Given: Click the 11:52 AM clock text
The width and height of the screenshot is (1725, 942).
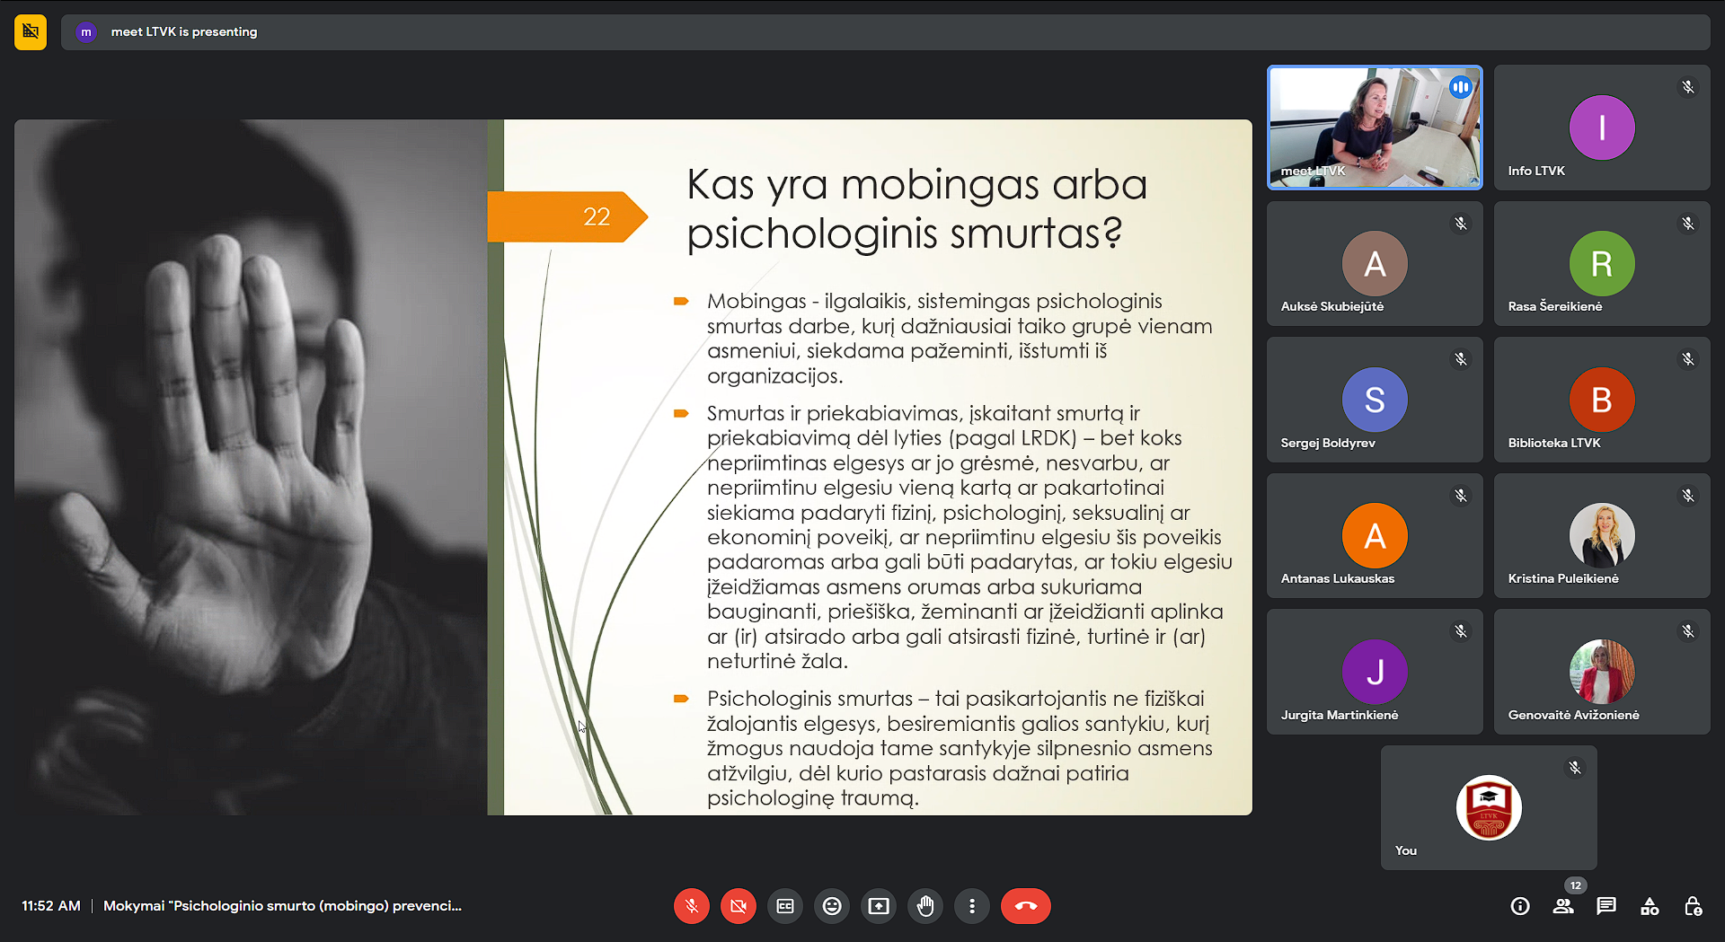Looking at the screenshot, I should [x=51, y=906].
